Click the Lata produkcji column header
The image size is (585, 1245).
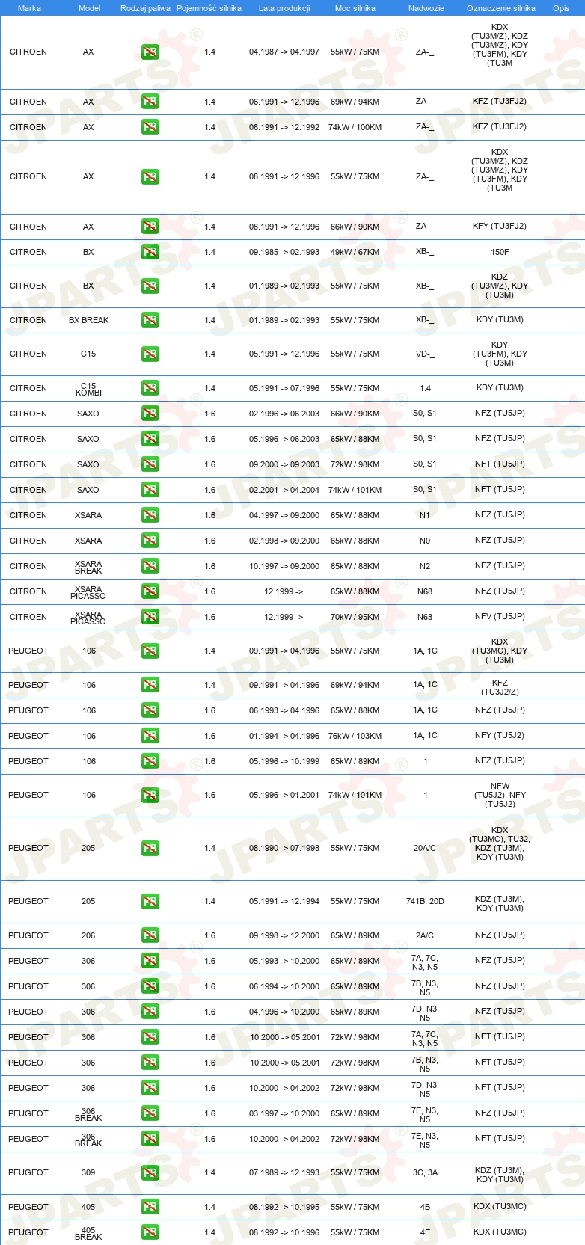click(284, 8)
